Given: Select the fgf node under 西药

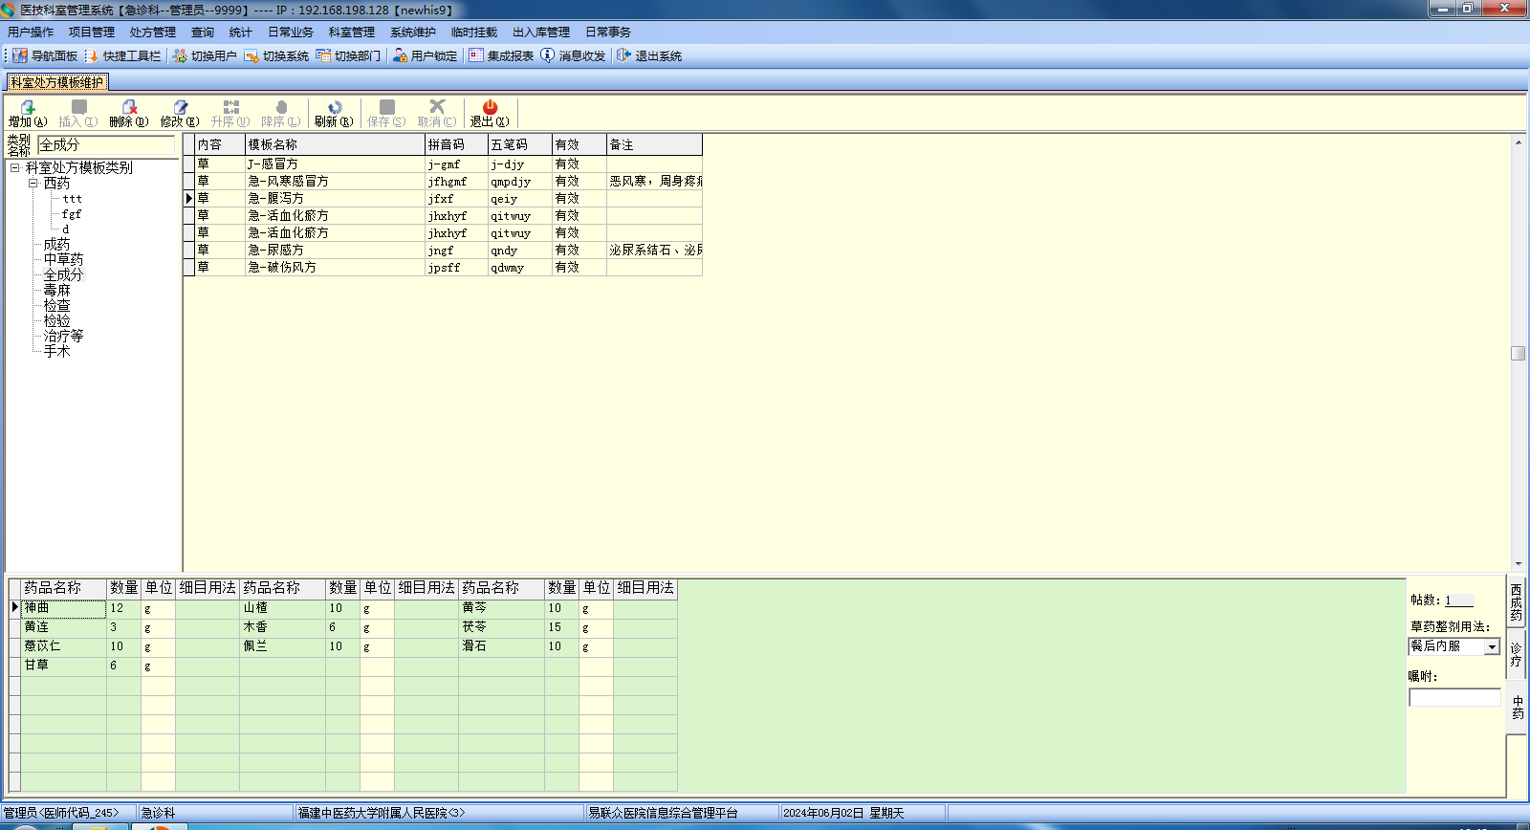Looking at the screenshot, I should pyautogui.click(x=72, y=214).
